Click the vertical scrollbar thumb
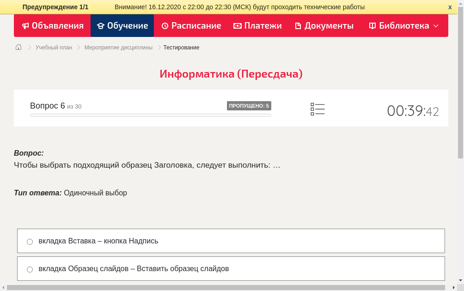This screenshot has width=464, height=291. [x=460, y=83]
